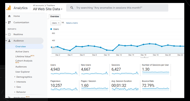Viewport: 190px width, 101px height.
Task: Open the User Explorer report
Action: (23, 72)
